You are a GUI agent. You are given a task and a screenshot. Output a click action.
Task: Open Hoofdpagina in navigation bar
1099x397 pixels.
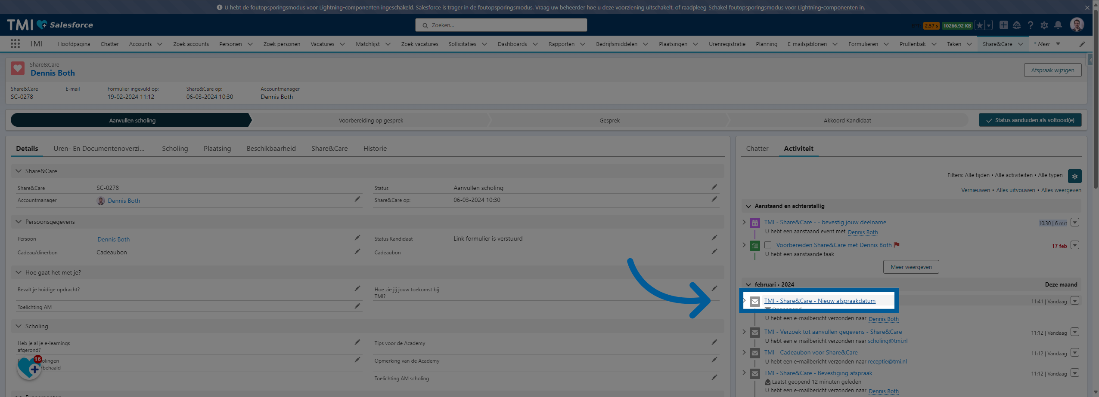(74, 44)
